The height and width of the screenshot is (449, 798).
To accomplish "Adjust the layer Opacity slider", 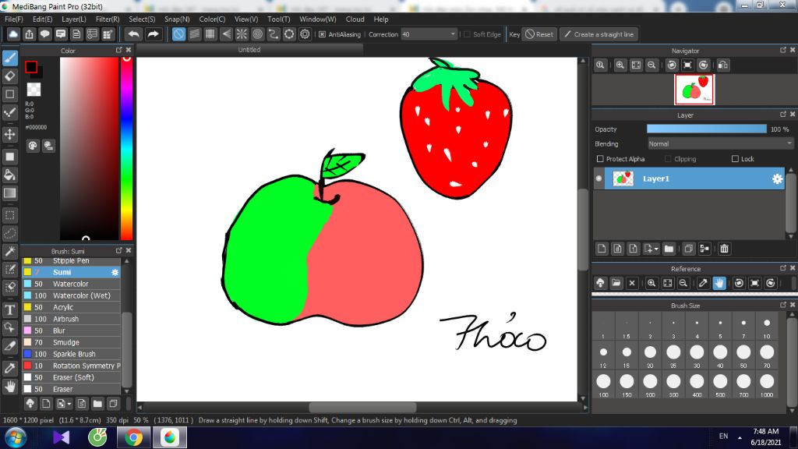I will click(706, 129).
